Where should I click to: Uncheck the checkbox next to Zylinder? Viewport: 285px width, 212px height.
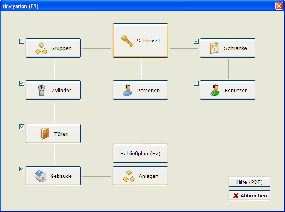pyautogui.click(x=22, y=83)
